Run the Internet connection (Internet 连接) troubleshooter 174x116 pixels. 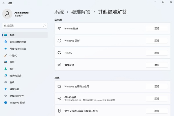tap(157, 29)
